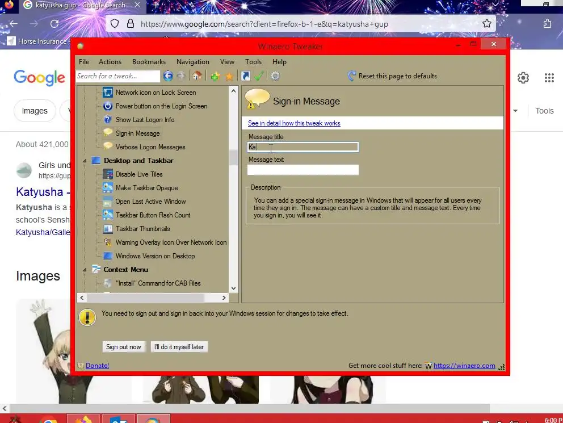The width and height of the screenshot is (563, 423).
Task: Click Firefox back navigation arrow
Action: [14, 24]
